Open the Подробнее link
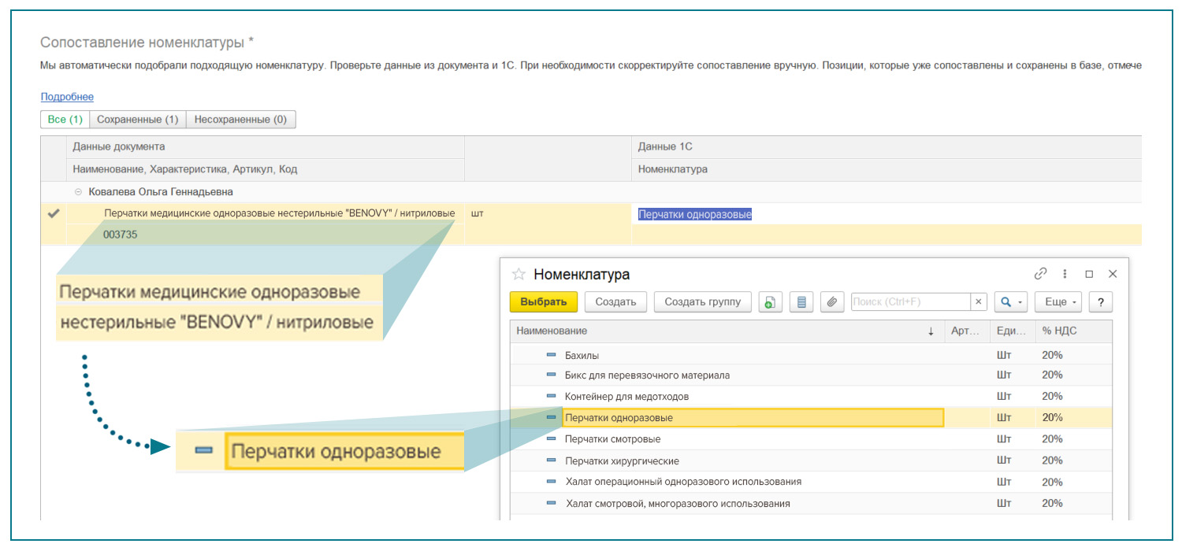Screen dimensions: 1182x551 67,97
